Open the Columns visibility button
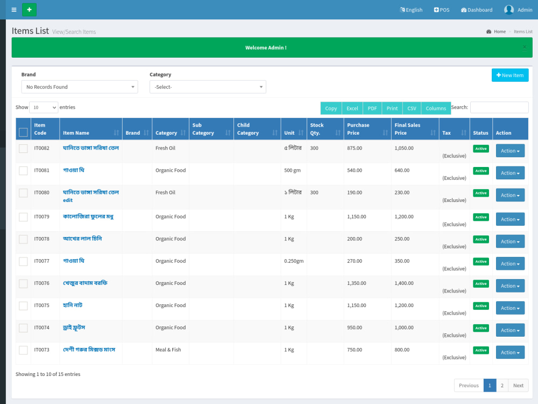Screen dimensions: 538x404 pyautogui.click(x=436, y=108)
